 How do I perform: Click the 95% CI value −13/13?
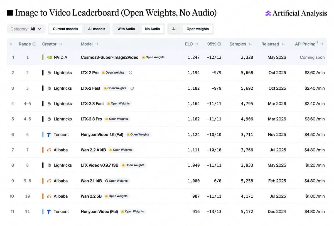[214, 212]
